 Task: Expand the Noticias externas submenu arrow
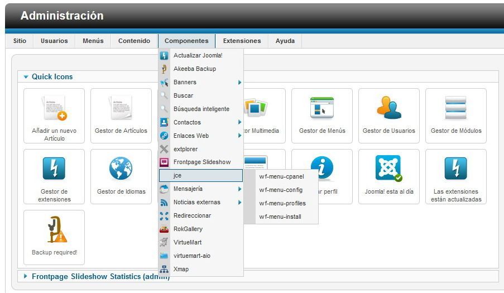click(239, 203)
